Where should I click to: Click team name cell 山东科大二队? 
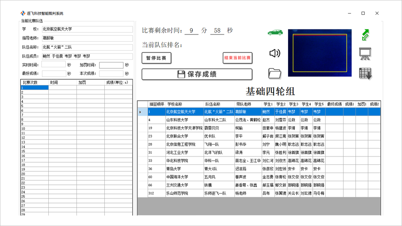219,120
